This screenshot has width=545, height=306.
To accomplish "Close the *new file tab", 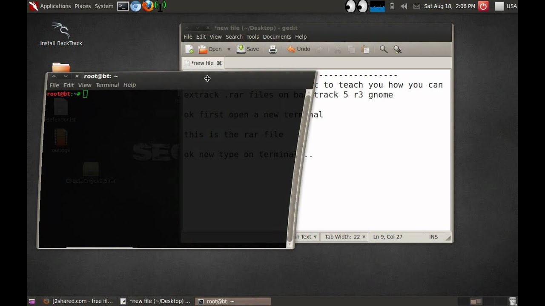I will (219, 63).
